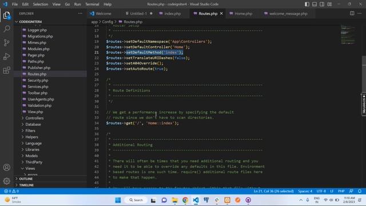Click taskbar Search box
This screenshot has height=206, width=366.
pyautogui.click(x=136, y=200)
